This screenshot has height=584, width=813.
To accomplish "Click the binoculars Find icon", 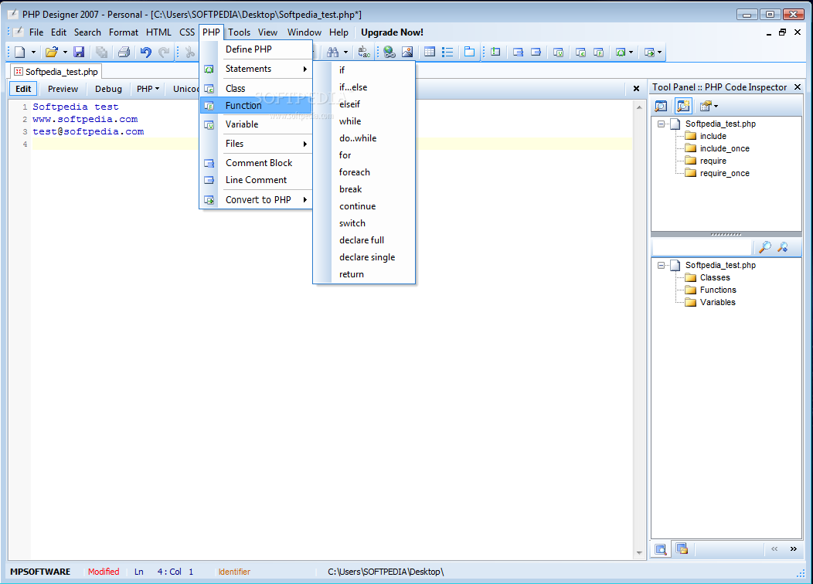I will pyautogui.click(x=332, y=52).
